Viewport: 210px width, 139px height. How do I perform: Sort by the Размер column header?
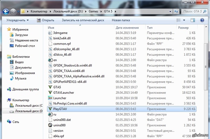coord(183,28)
